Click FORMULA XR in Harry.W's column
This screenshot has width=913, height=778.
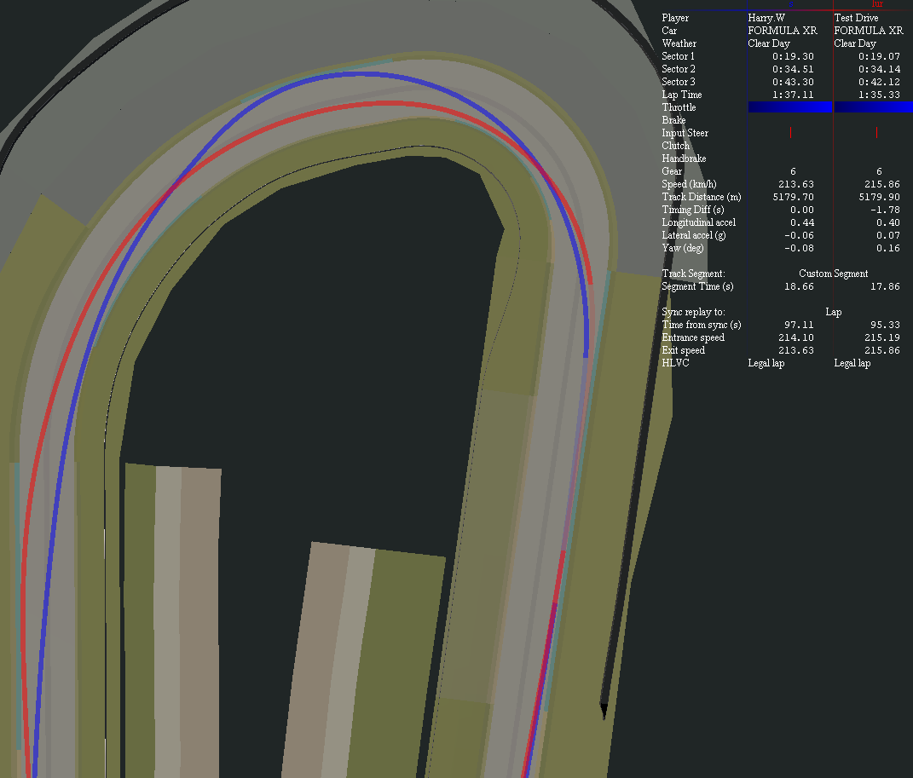[783, 31]
